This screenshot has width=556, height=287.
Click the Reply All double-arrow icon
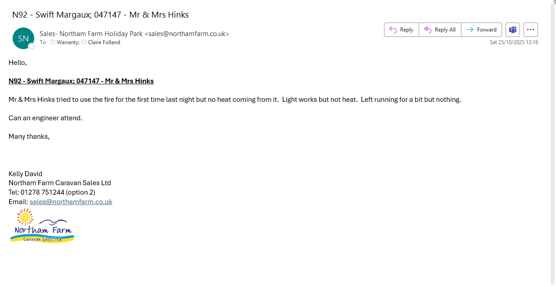pos(428,30)
